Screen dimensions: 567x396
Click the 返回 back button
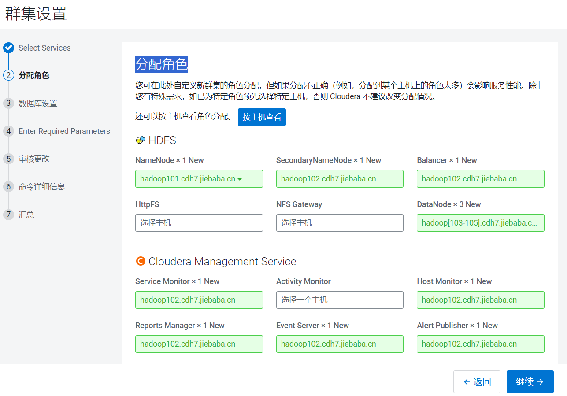[477, 382]
